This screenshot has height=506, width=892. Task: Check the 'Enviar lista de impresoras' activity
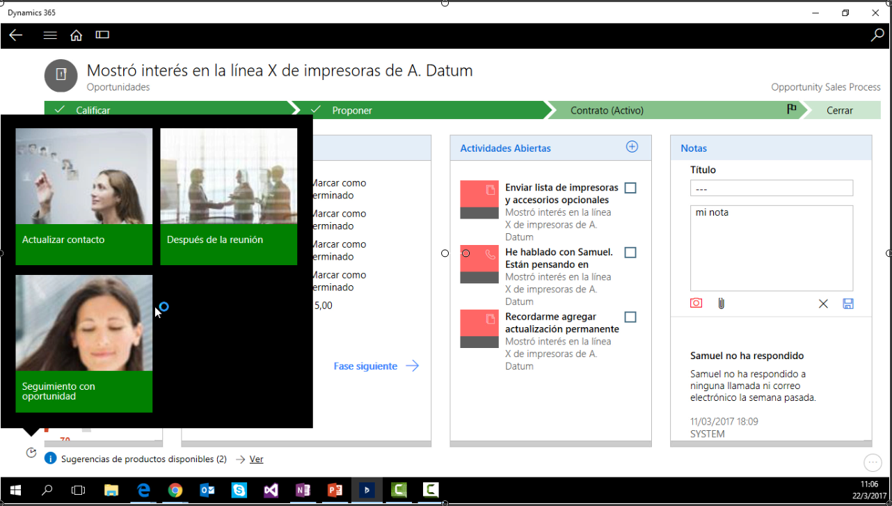coord(630,188)
